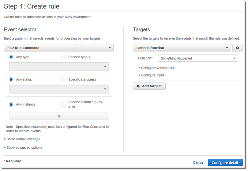Expand Configure version/alias section
This screenshot has height=171, width=248.
(158, 68)
